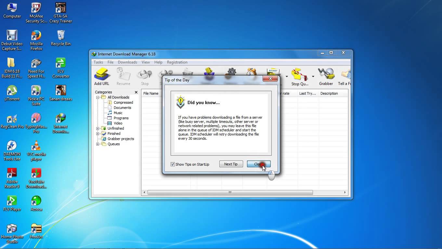Select µTorrent desktop icon
Image resolution: width=442 pixels, height=249 pixels.
[x=12, y=93]
